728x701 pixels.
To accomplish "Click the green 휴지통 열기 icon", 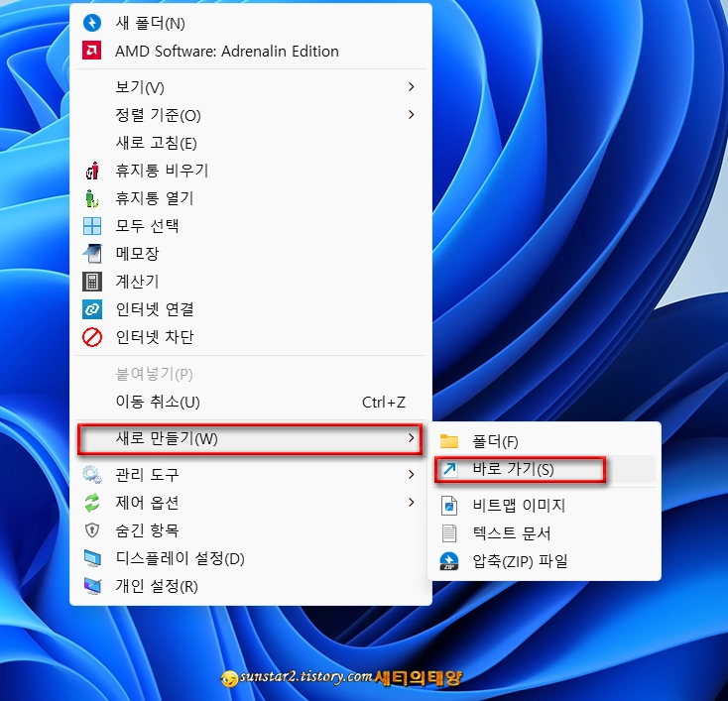I will (x=92, y=198).
